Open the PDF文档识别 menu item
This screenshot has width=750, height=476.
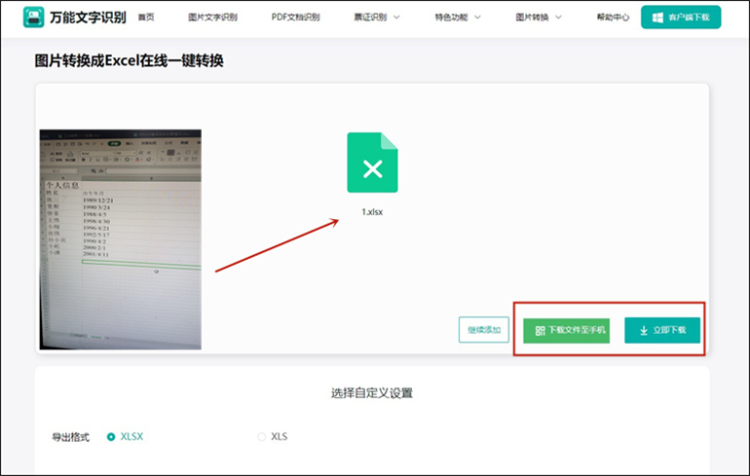point(295,18)
